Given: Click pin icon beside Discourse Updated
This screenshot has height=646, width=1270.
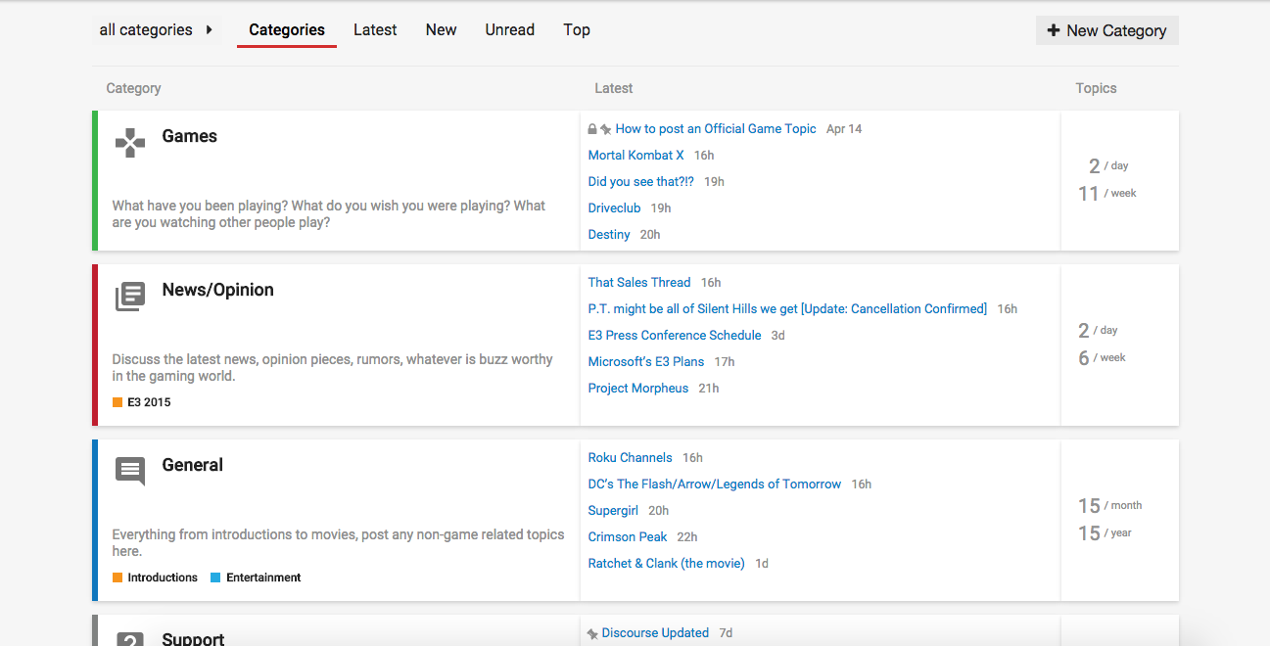Looking at the screenshot, I should [x=592, y=634].
